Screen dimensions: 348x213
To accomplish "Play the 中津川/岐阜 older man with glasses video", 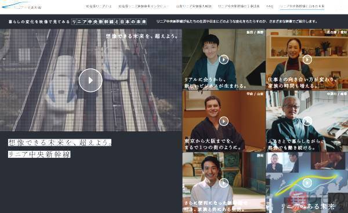I will pos(307,121).
